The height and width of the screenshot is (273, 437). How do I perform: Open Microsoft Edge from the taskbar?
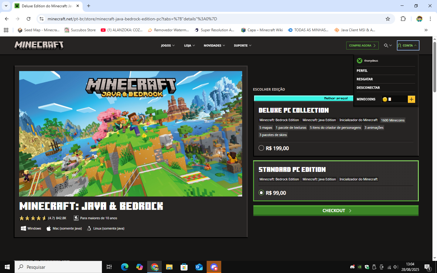pyautogui.click(x=125, y=267)
